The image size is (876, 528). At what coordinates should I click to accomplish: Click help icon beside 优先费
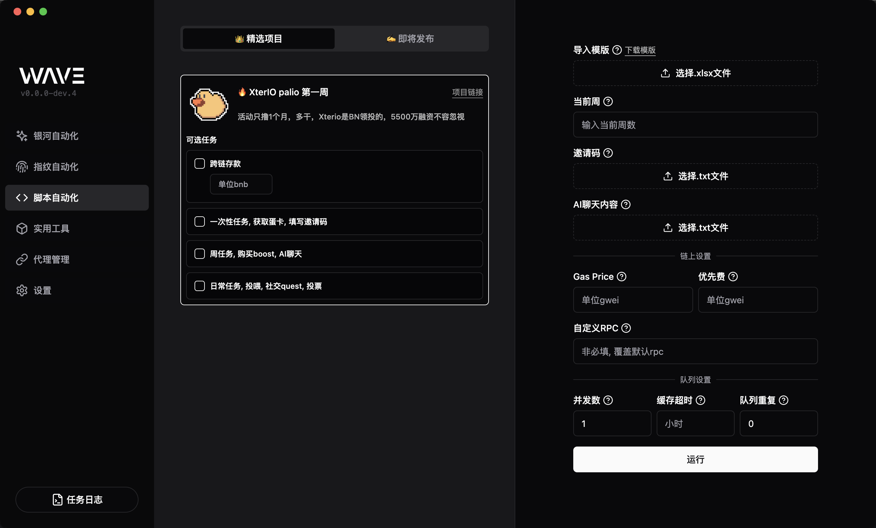pyautogui.click(x=733, y=277)
